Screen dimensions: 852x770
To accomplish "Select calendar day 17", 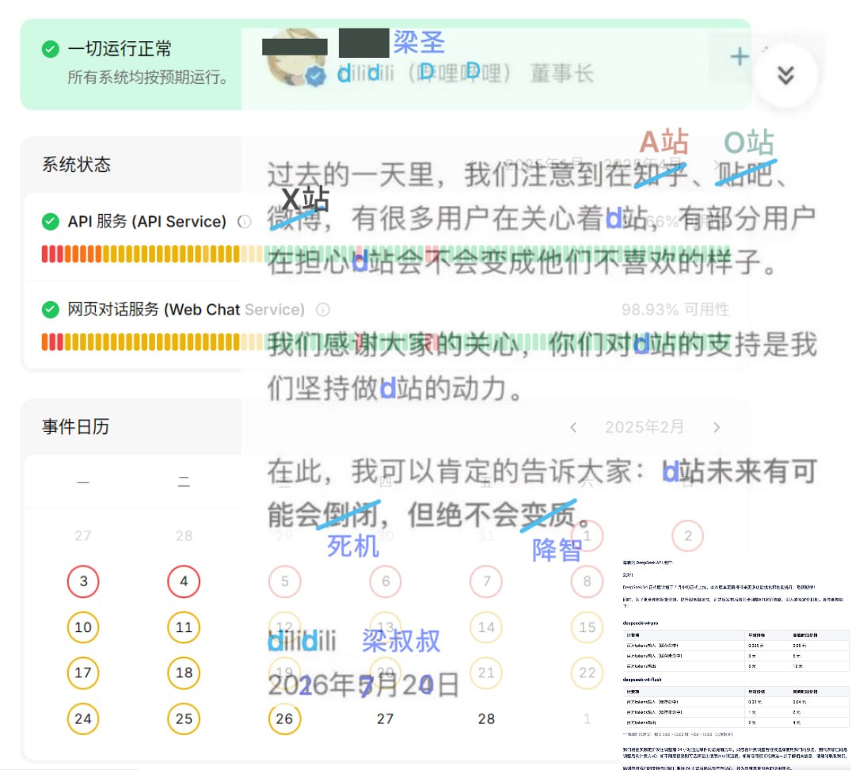I will (83, 673).
